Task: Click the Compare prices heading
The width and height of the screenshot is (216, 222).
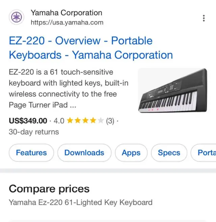Action: [49, 189]
